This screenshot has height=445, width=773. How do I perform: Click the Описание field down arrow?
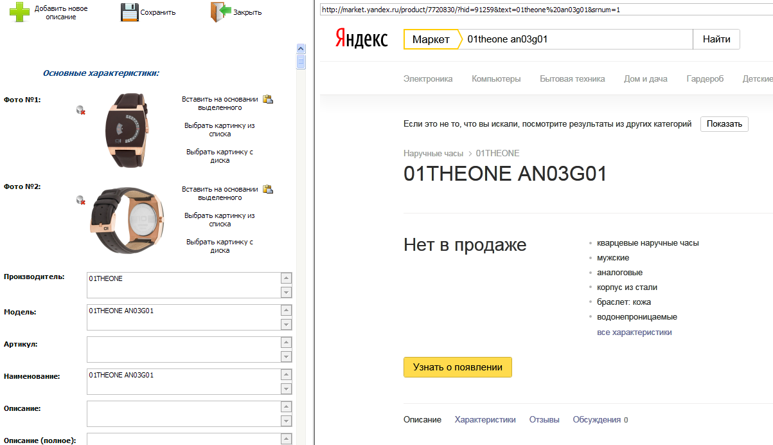[287, 421]
